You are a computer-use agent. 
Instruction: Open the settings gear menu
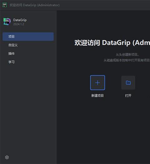[7, 157]
